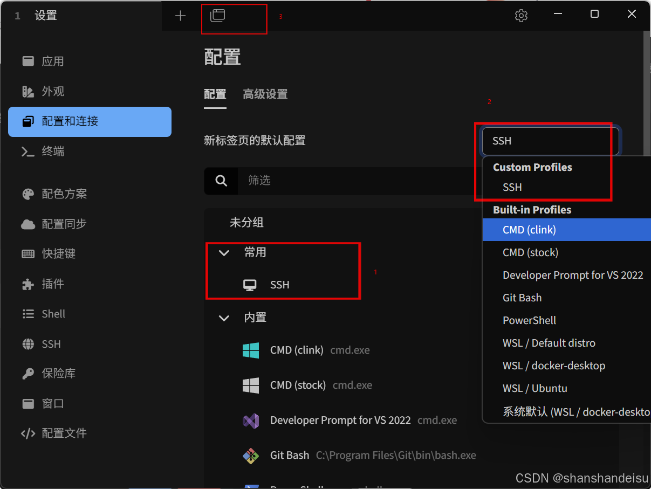
Task: Open the CMD (stock) cmd.exe profile row
Action: (x=343, y=385)
